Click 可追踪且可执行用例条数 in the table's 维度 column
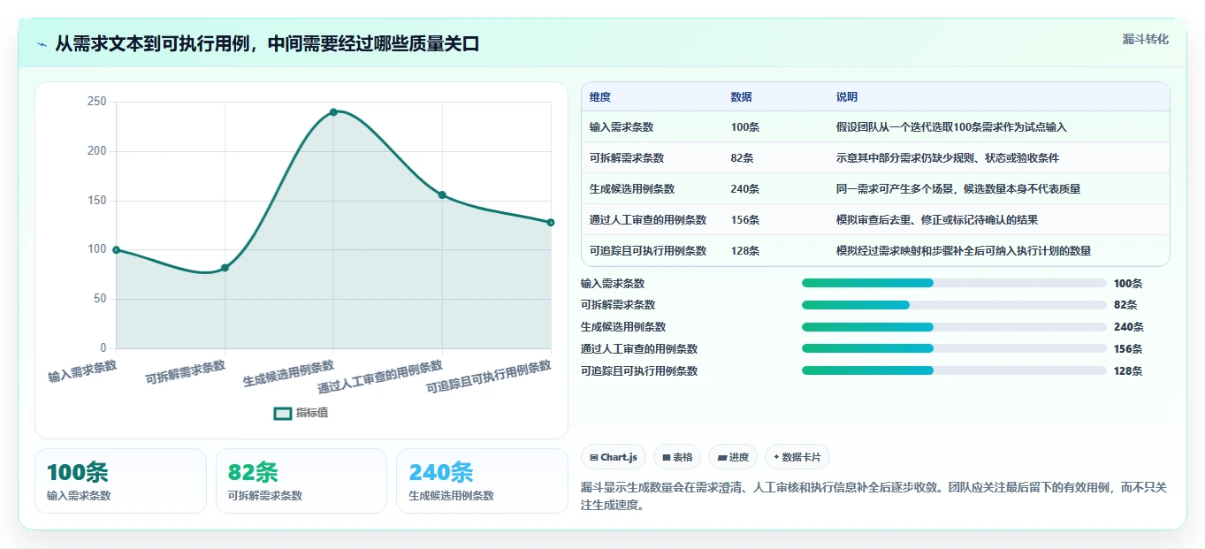This screenshot has width=1205, height=549. [648, 251]
